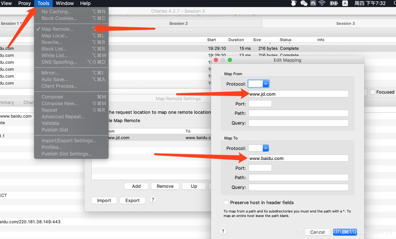
Task: Open the Wi-Fi status menu
Action: 322,3
